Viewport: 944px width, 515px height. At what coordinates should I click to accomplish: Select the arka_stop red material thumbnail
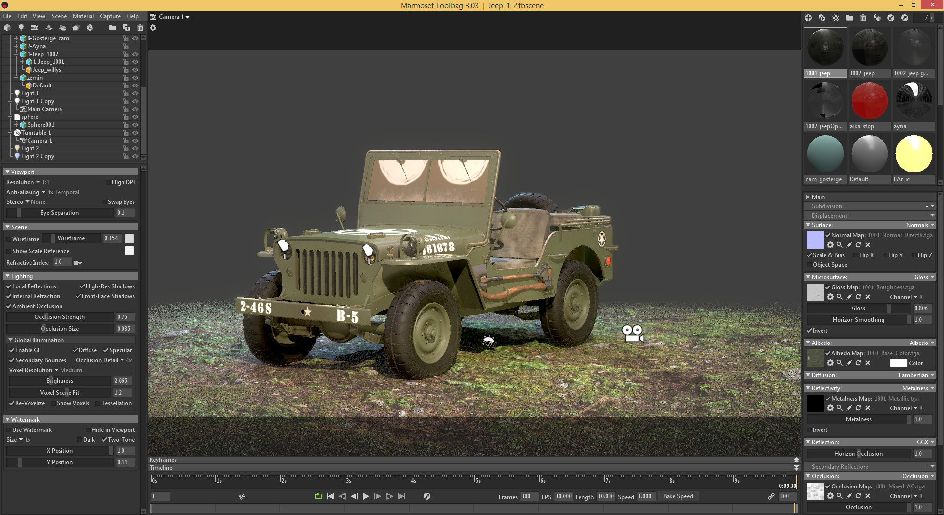tap(869, 101)
